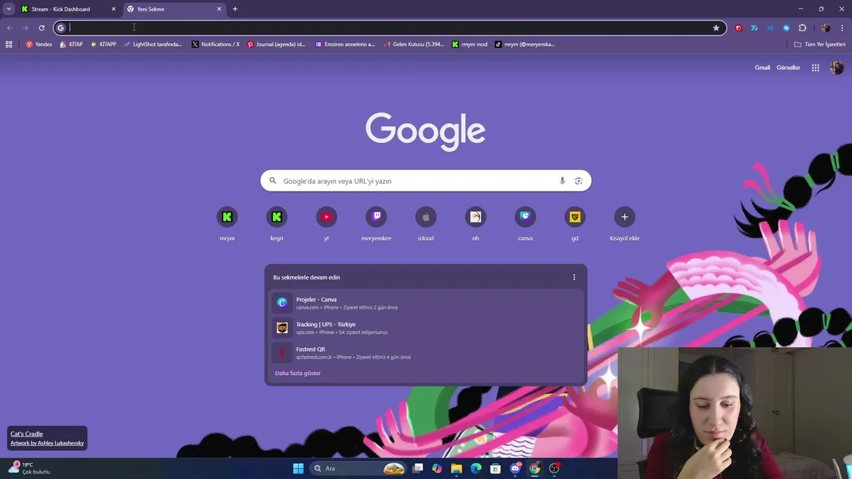Click the Google search box
The height and width of the screenshot is (479, 852).
tap(426, 181)
